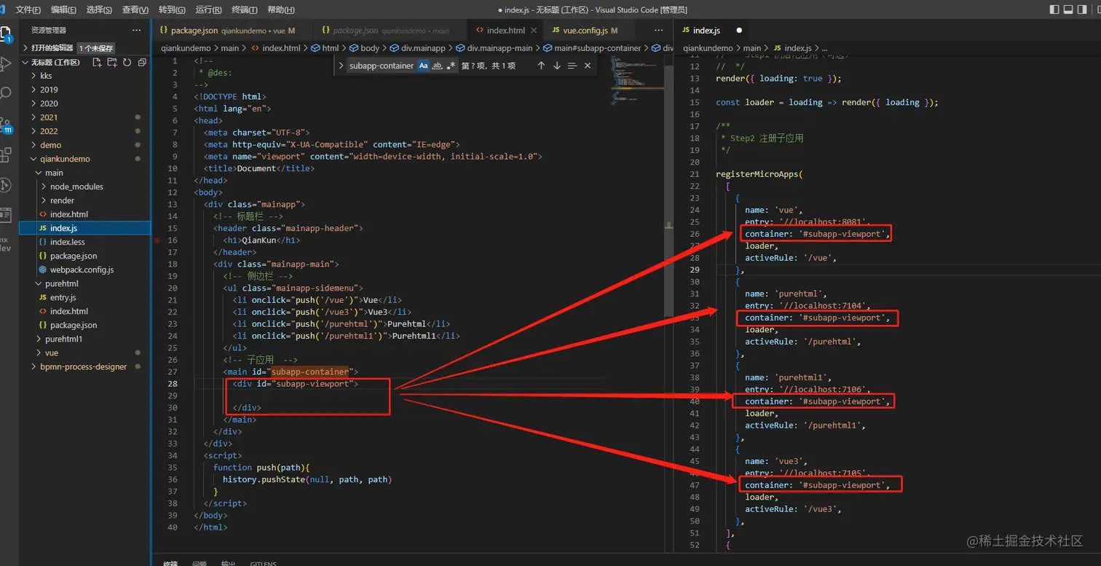Open the Run and Debug view

click(6, 64)
